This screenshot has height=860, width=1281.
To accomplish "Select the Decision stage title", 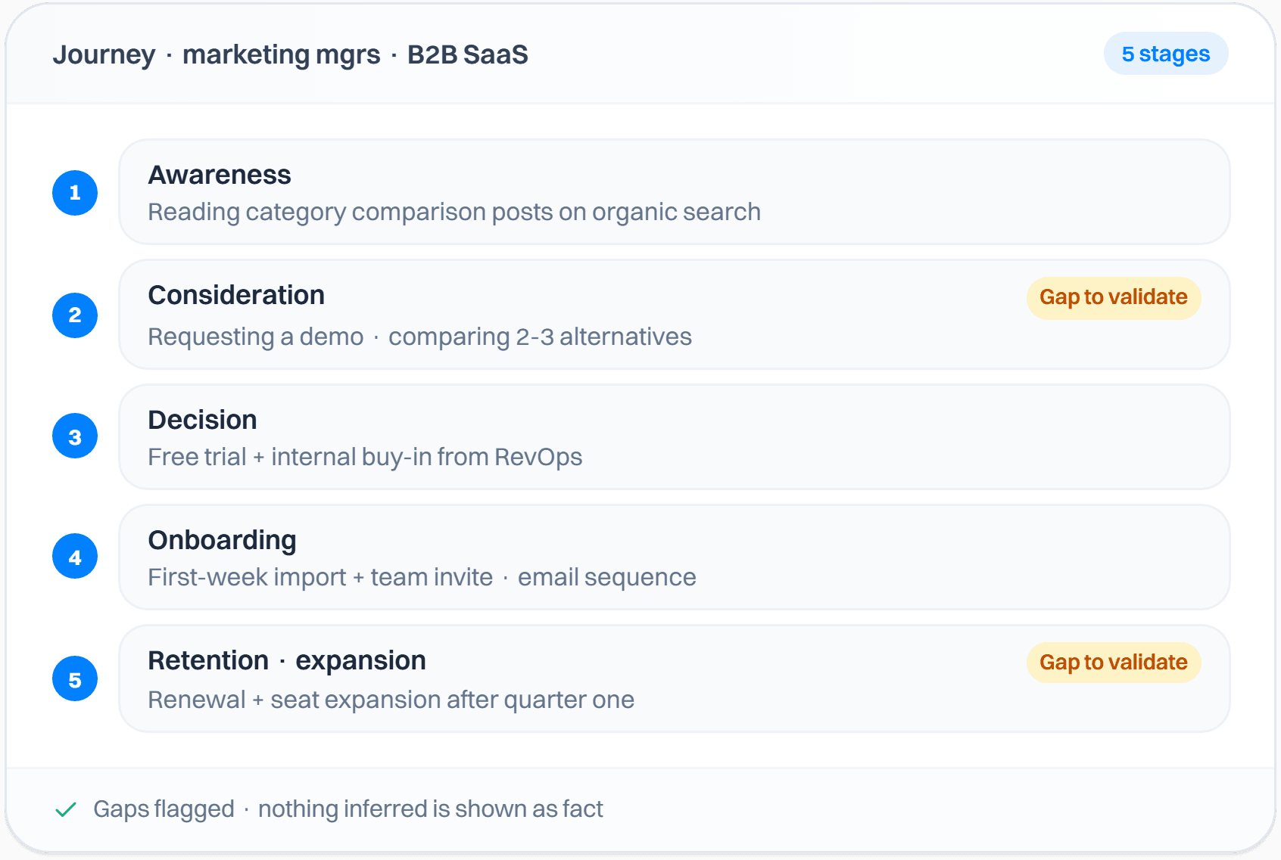I will (203, 420).
